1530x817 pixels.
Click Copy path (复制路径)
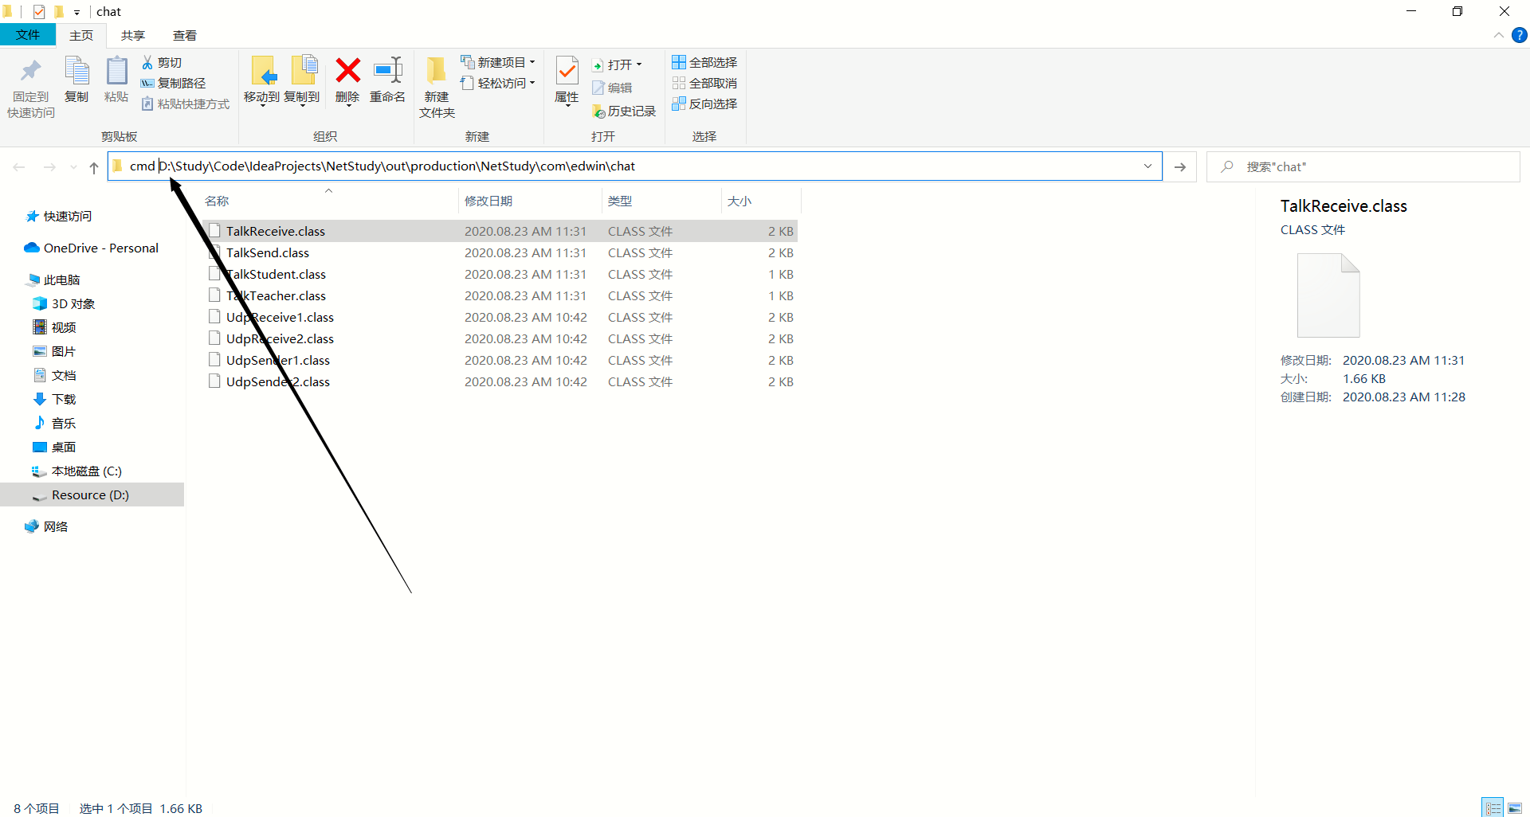tap(173, 83)
